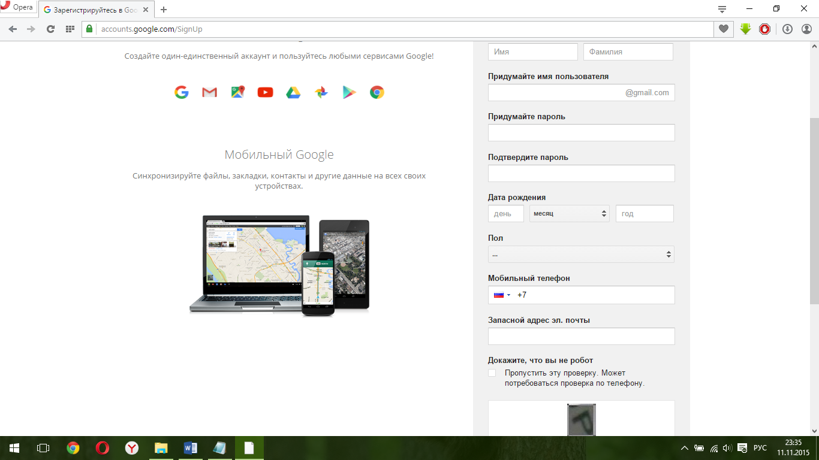819x460 pixels.
Task: Open the месяц month dropdown
Action: point(570,213)
